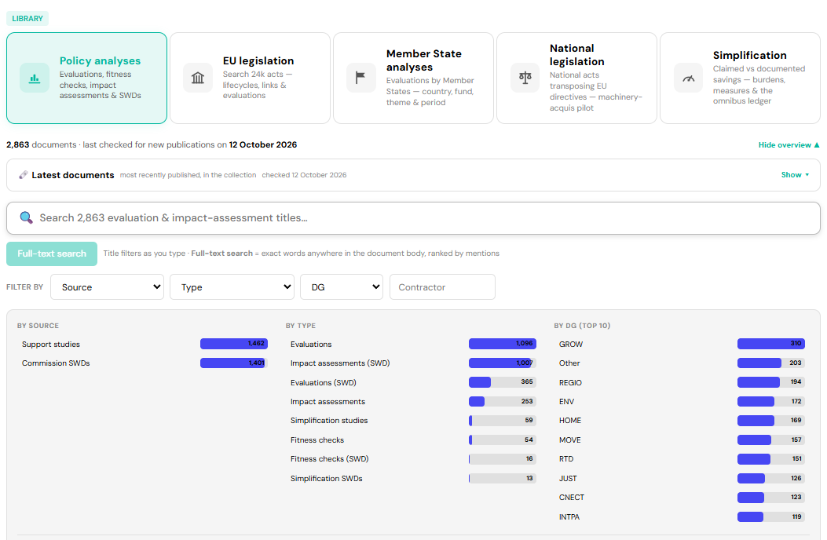Click the INTPA 119 count bar
The image size is (827, 540).
click(771, 516)
